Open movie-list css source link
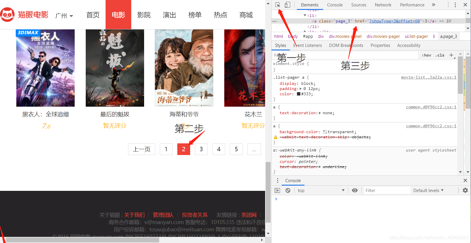 pyautogui.click(x=429, y=77)
